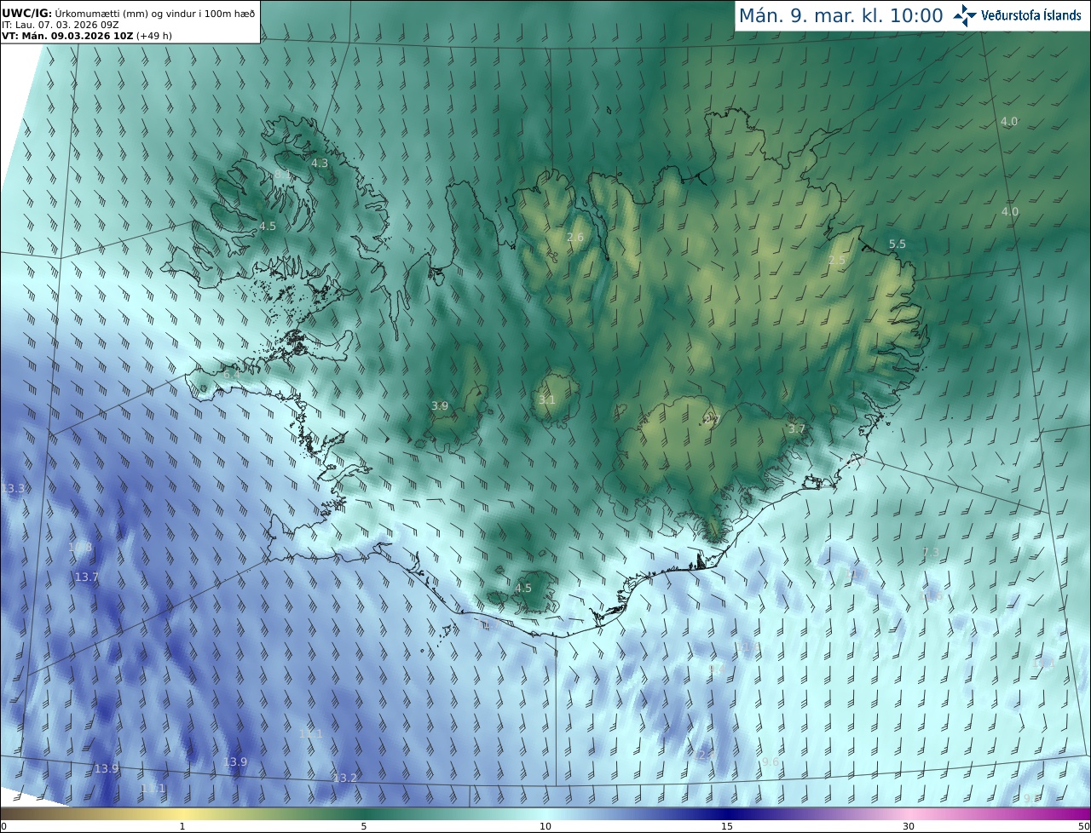Click the 13.3 value on the map

click(x=13, y=488)
